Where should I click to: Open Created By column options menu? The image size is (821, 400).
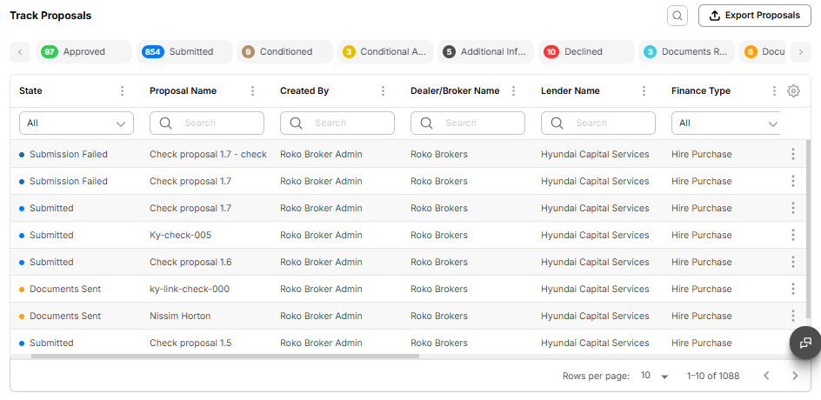point(383,91)
